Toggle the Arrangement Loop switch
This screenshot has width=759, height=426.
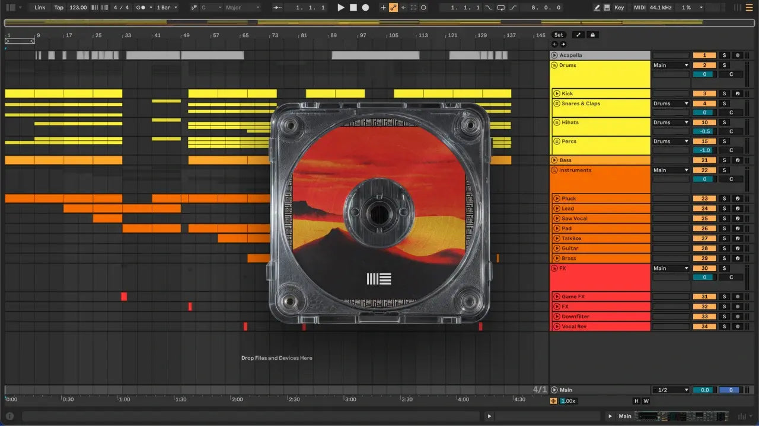point(501,8)
